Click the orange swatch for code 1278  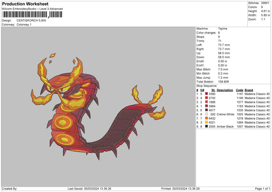pyautogui.click(x=207, y=119)
